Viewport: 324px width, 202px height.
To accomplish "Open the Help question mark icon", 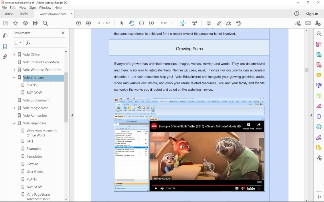I will (x=297, y=14).
